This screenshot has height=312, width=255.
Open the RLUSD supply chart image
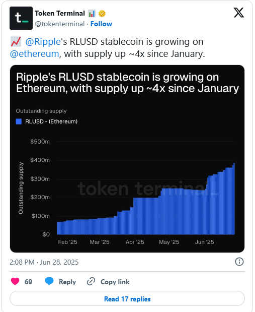pos(127,159)
